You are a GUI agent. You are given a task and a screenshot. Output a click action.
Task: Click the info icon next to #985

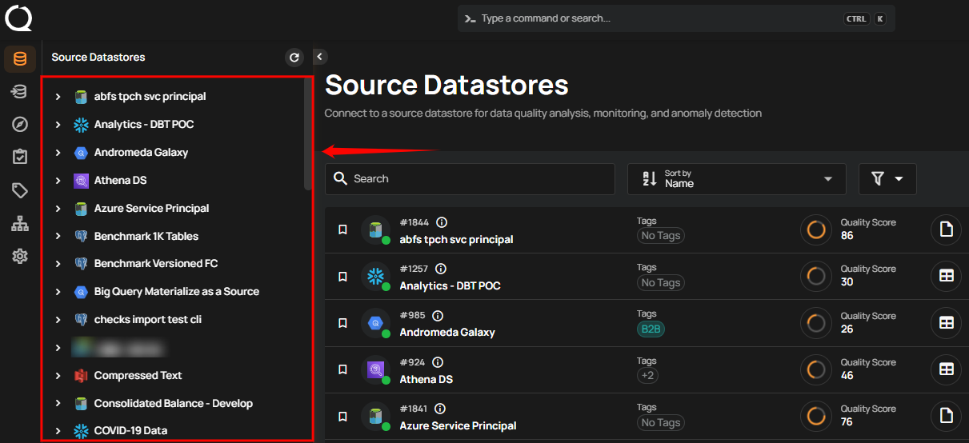point(437,316)
